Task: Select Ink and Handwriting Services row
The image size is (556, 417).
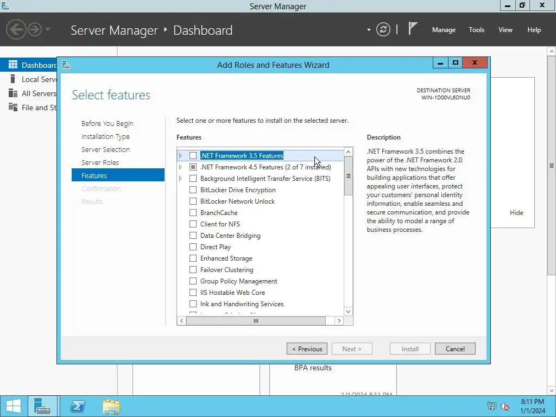Action: (242, 304)
